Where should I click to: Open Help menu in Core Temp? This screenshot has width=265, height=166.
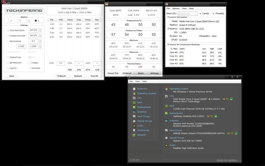[x=191, y=8]
